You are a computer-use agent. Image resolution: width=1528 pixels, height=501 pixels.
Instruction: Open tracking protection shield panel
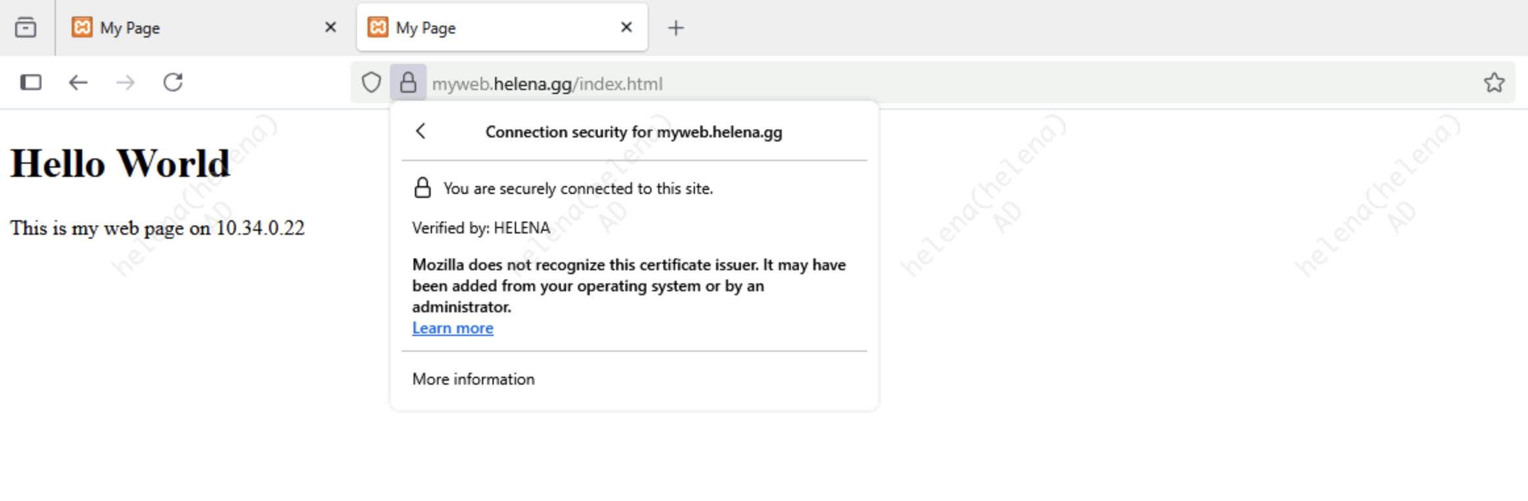pos(371,83)
